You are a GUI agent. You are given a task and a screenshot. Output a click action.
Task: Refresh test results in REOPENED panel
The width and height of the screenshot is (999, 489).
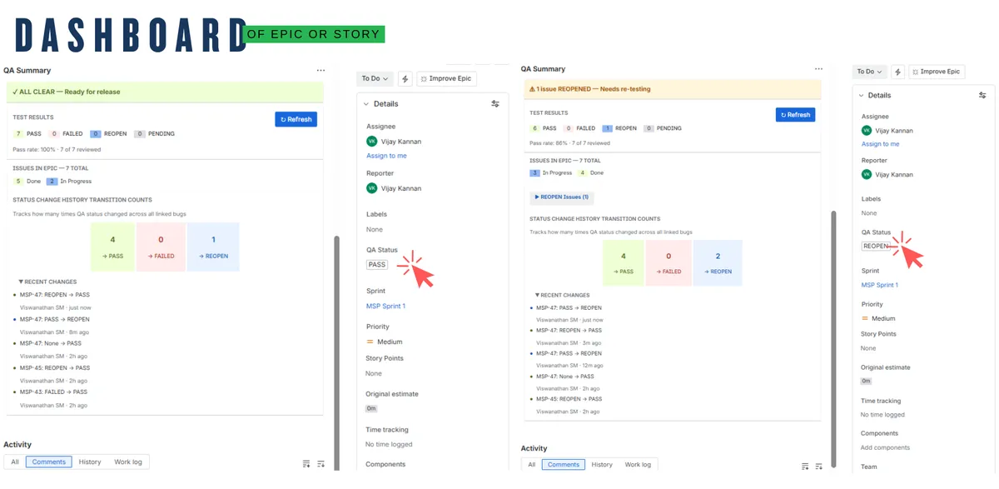(x=795, y=115)
